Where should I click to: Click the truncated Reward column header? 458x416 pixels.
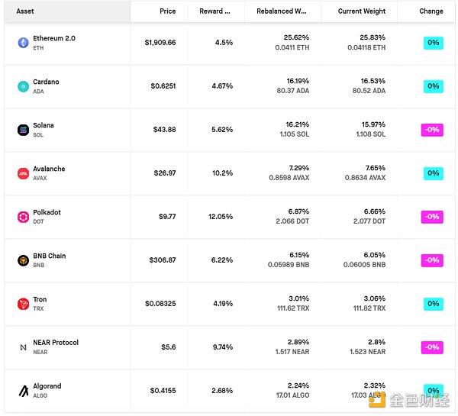tap(214, 11)
